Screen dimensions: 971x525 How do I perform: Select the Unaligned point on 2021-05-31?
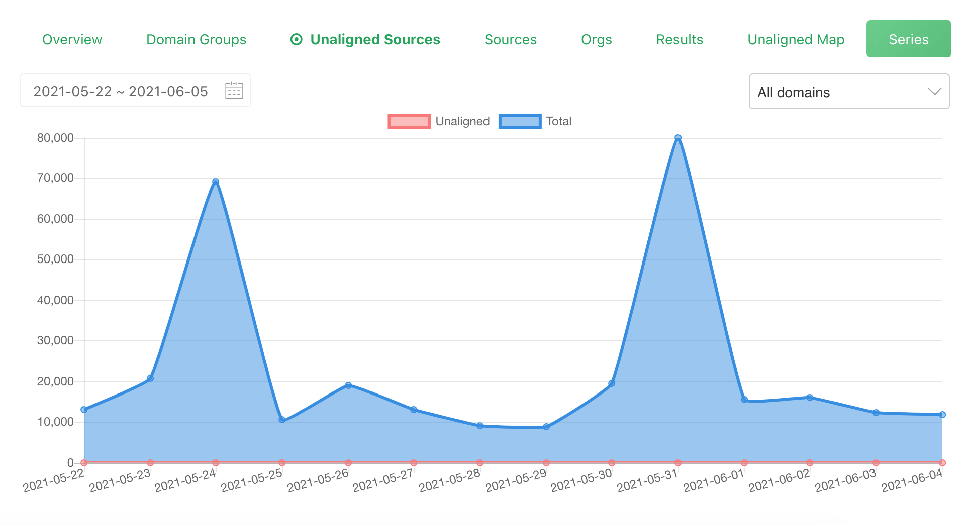pyautogui.click(x=678, y=462)
